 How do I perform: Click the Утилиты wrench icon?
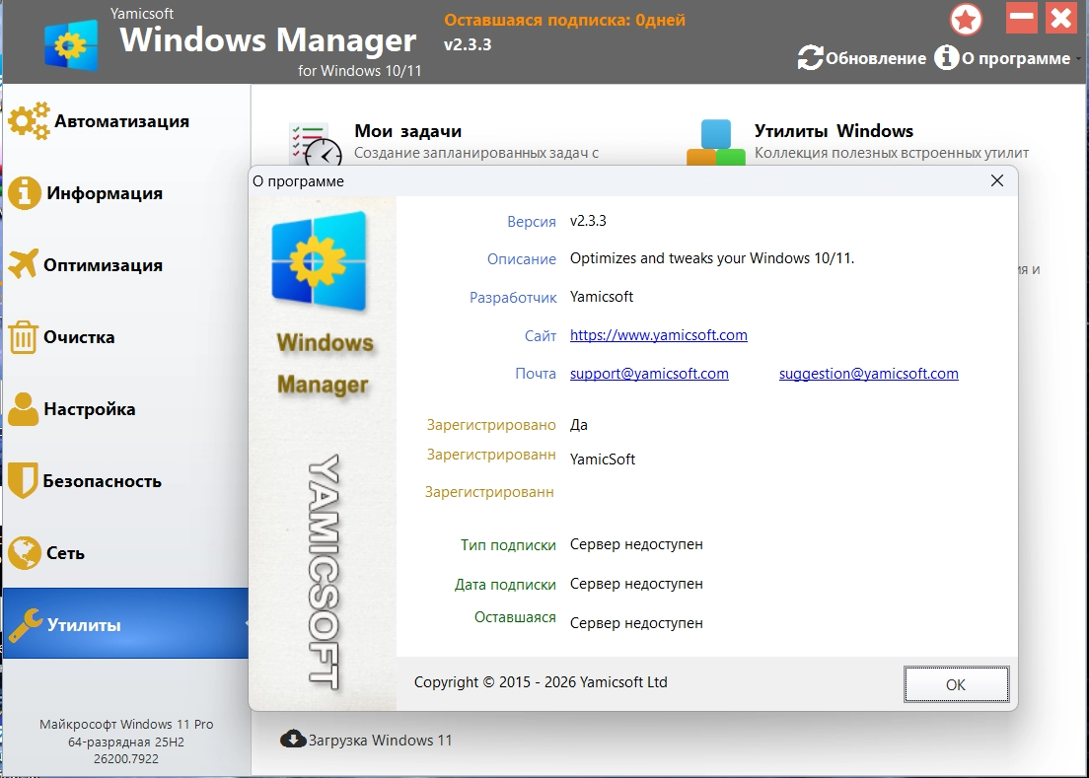click(25, 624)
